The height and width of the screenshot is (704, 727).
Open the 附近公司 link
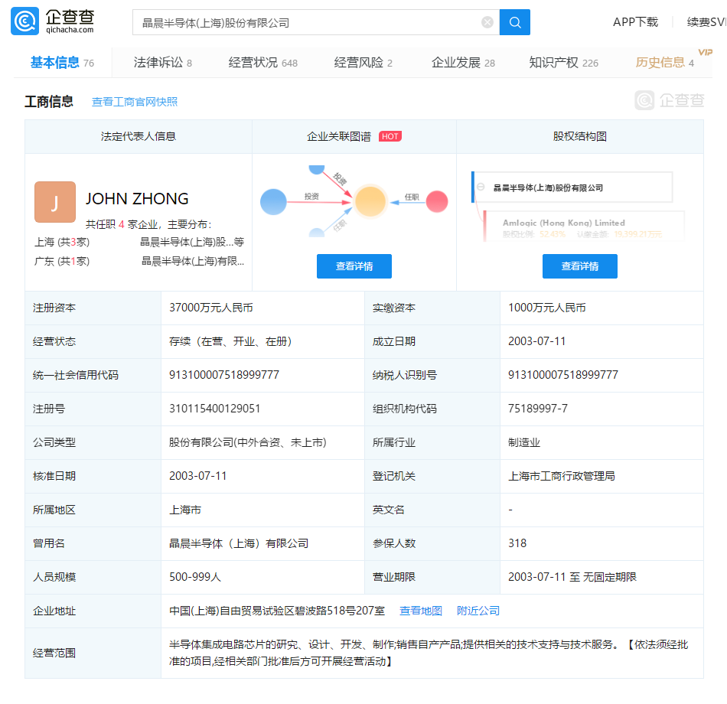point(478,611)
